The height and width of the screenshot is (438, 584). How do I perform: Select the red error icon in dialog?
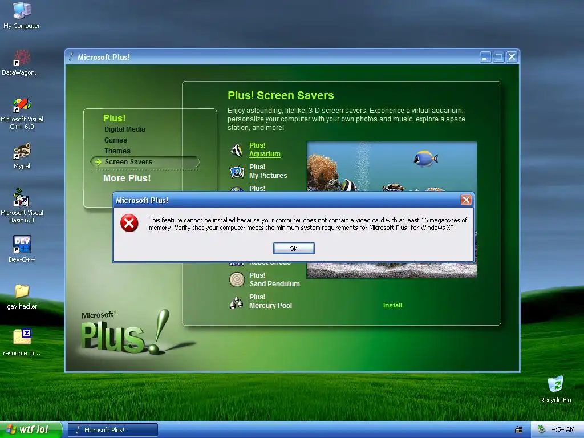[x=129, y=223]
